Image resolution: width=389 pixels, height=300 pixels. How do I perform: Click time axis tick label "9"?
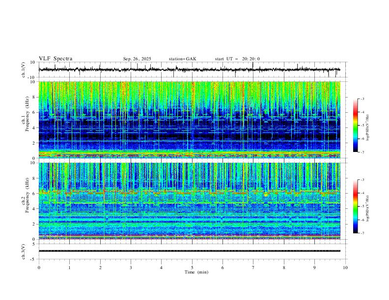tap(314, 268)
